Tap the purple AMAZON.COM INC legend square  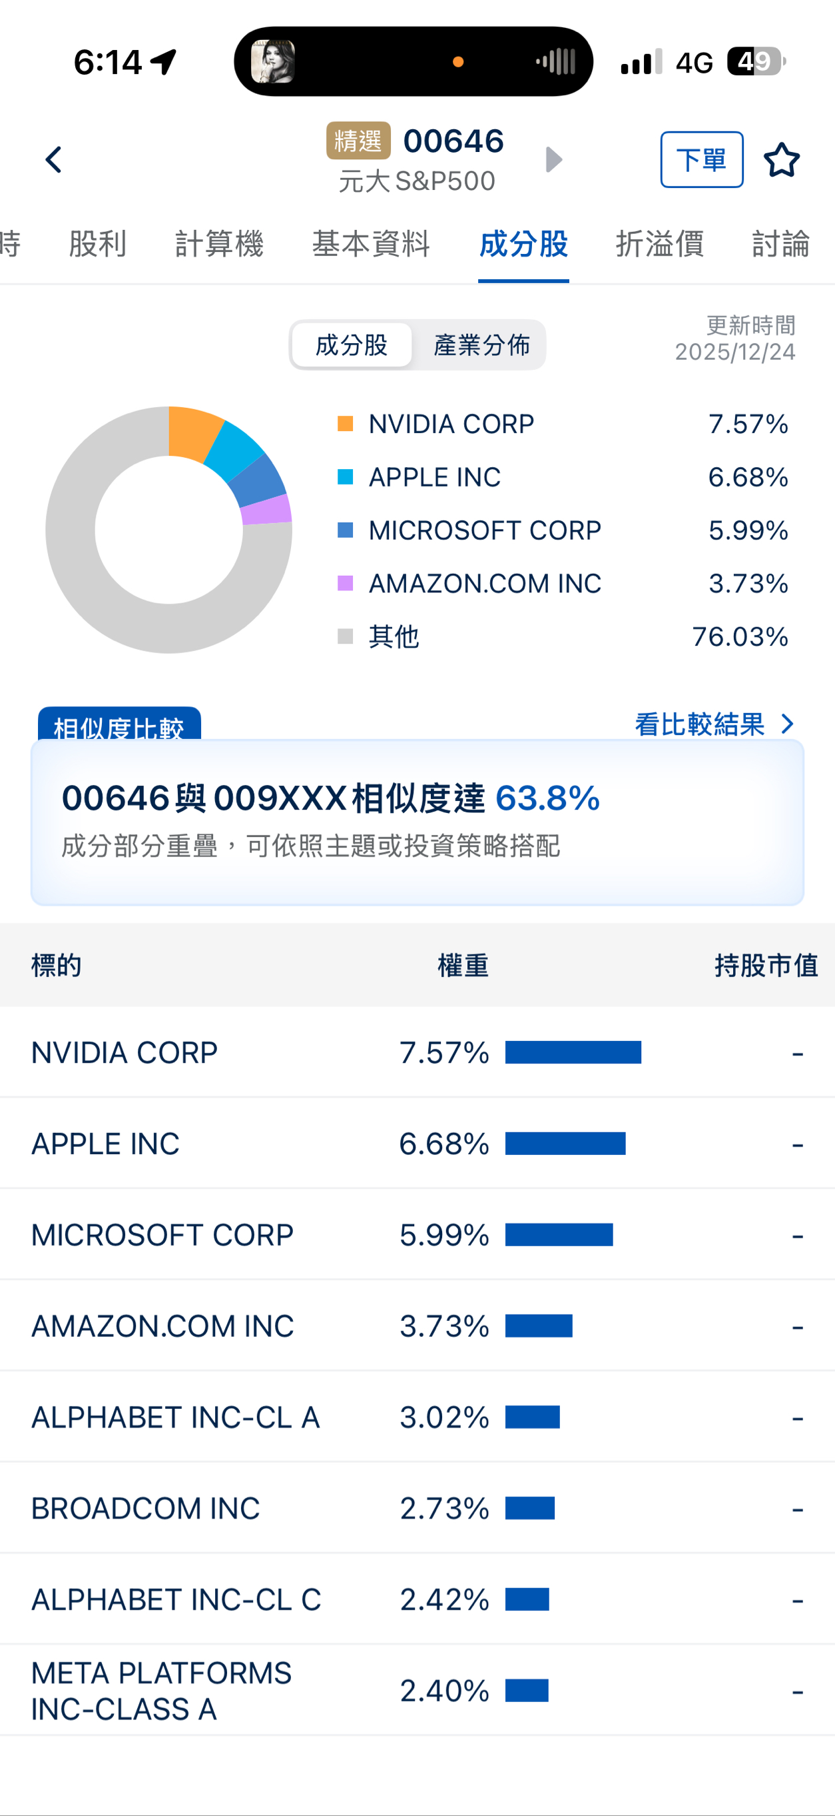[x=346, y=583]
